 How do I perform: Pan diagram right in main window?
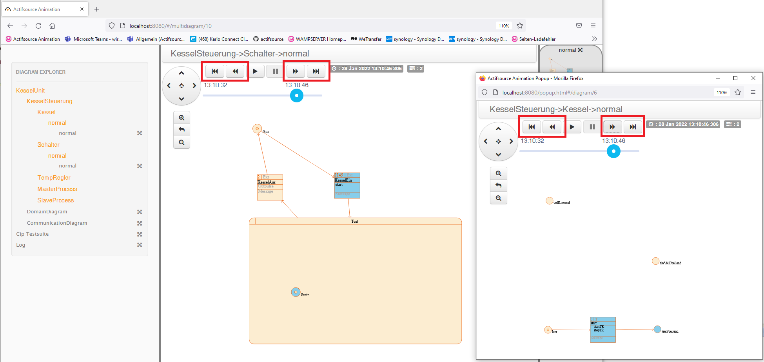coord(194,85)
